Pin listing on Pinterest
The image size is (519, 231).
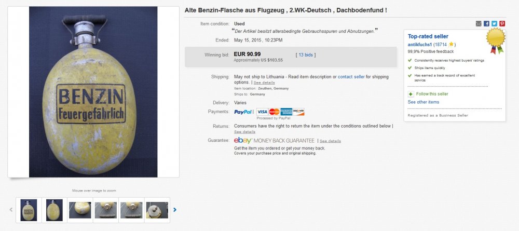(502, 23)
